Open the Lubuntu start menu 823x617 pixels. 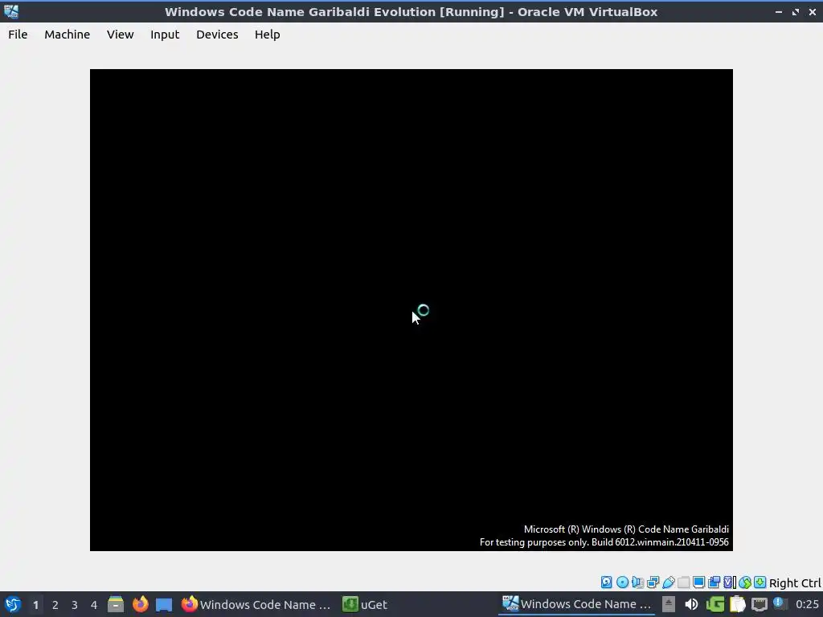(x=12, y=604)
